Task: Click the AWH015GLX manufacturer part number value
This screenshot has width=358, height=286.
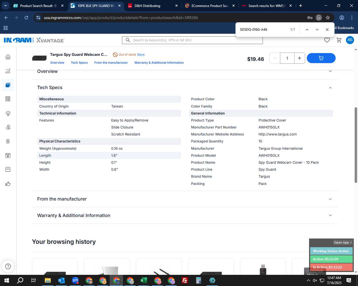Action: pos(269,127)
